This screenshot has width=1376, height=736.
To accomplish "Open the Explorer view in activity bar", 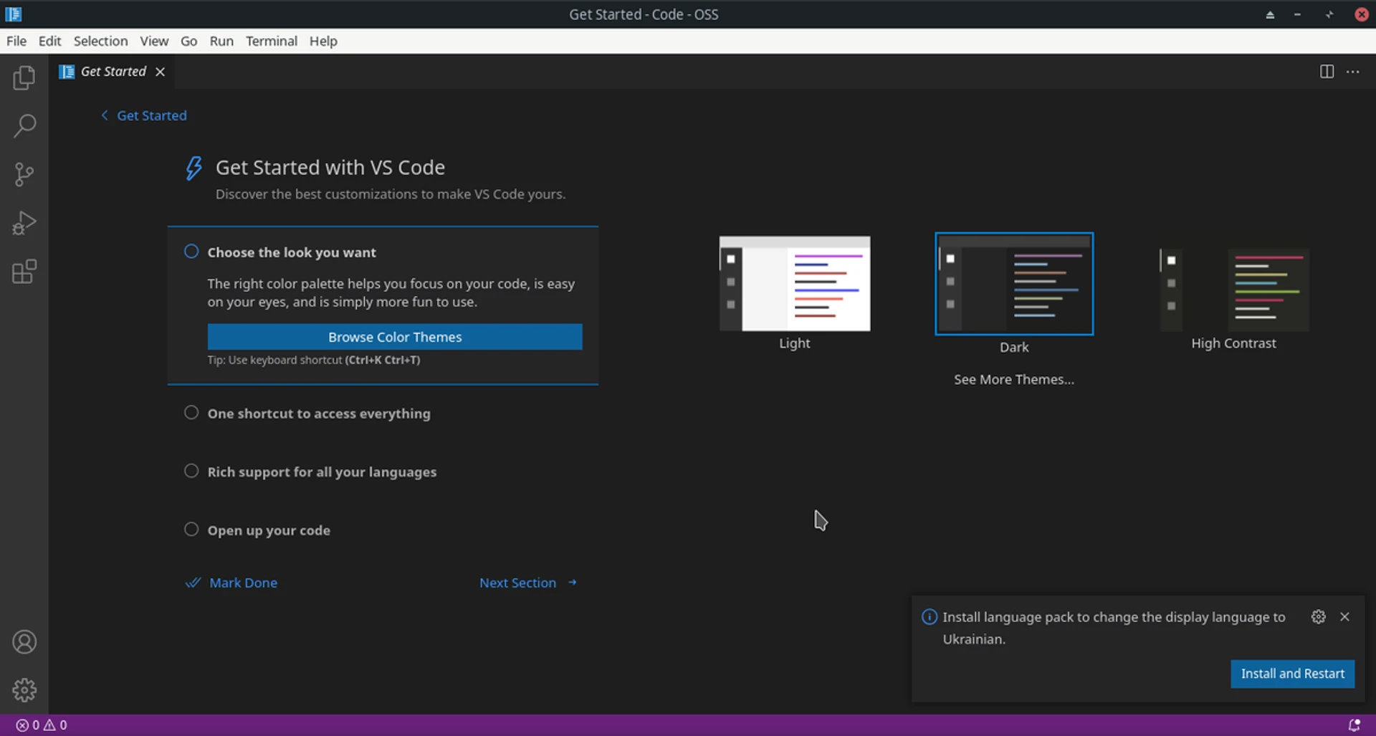I will (x=24, y=77).
